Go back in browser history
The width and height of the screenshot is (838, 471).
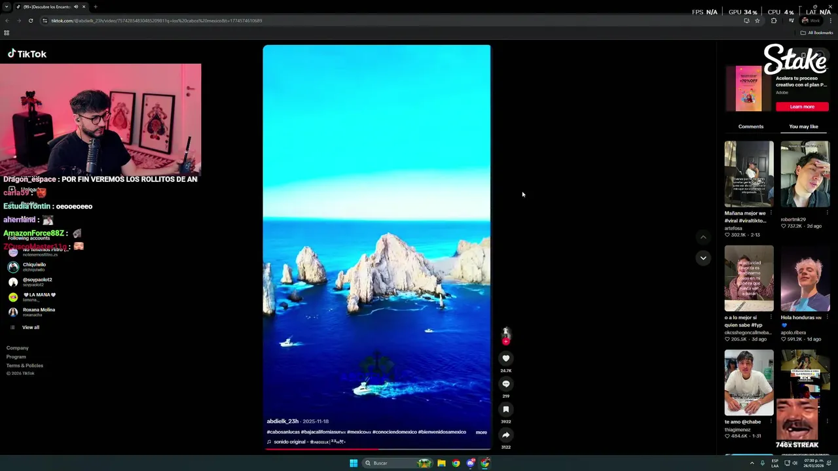(x=7, y=21)
